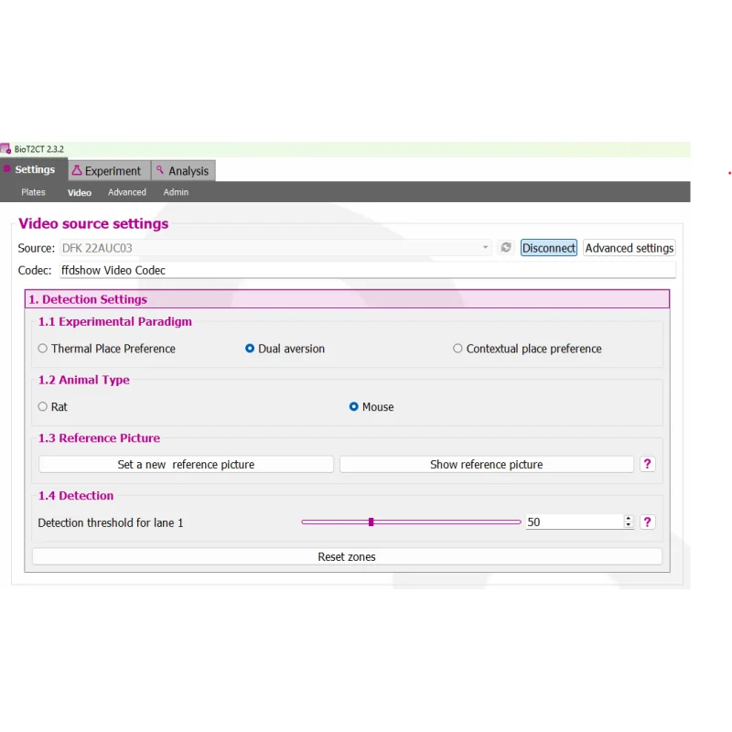732x732 pixels.
Task: Choose Contextual place preference paradigm
Action: pos(457,349)
